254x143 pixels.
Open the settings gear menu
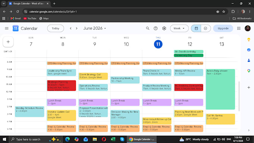pos(164,28)
